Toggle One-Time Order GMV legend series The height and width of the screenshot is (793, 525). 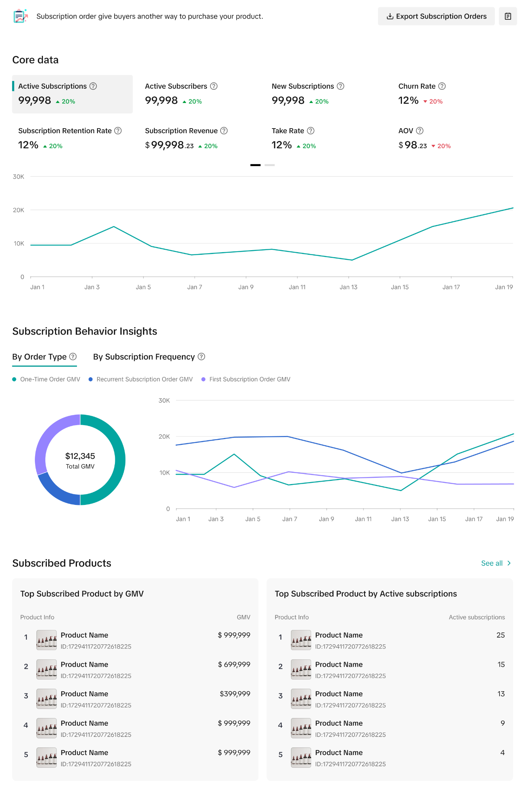point(46,379)
